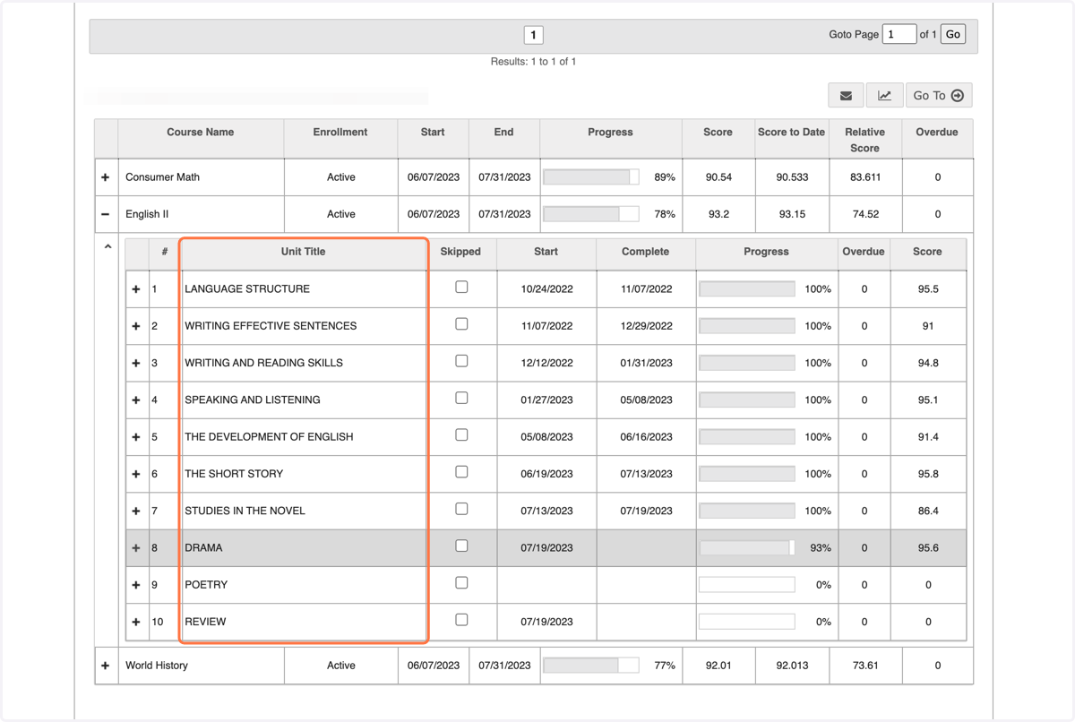Click the English II 78% progress bar

point(591,214)
